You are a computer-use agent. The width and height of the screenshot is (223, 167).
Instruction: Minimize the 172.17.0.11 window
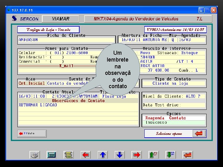pos(201,10)
